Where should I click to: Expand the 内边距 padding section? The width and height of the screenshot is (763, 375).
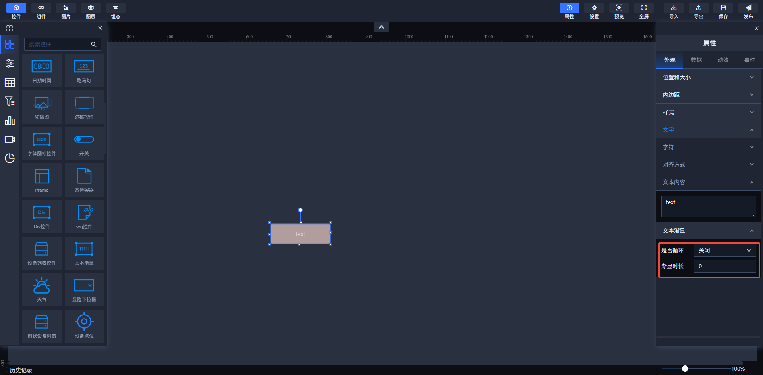coord(709,95)
